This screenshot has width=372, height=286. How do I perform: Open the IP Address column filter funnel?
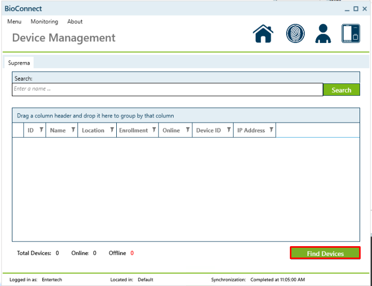tap(271, 130)
